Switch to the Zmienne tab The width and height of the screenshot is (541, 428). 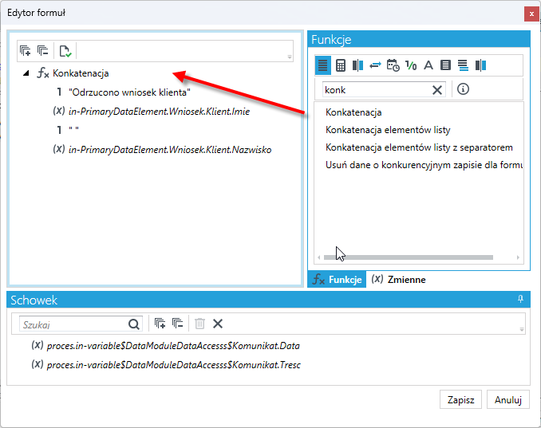pos(398,280)
